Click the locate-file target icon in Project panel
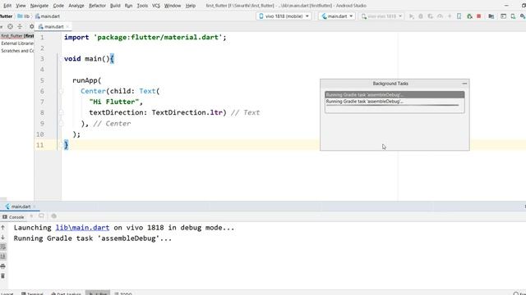Screen dimensions: 526x295 tap(11, 26)
